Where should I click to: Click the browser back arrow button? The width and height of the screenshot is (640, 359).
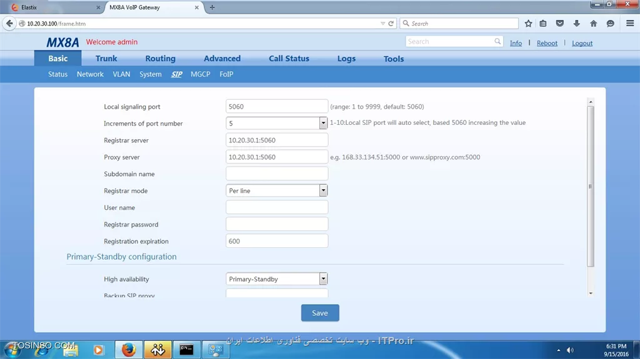pos(9,23)
